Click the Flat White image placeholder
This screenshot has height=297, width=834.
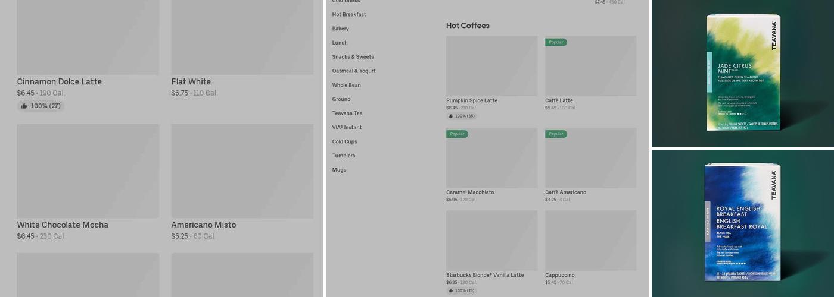tap(242, 37)
